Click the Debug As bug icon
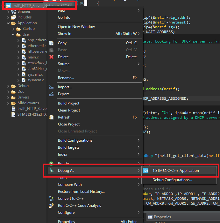The width and height of the screenshot is (220, 223). (51, 171)
